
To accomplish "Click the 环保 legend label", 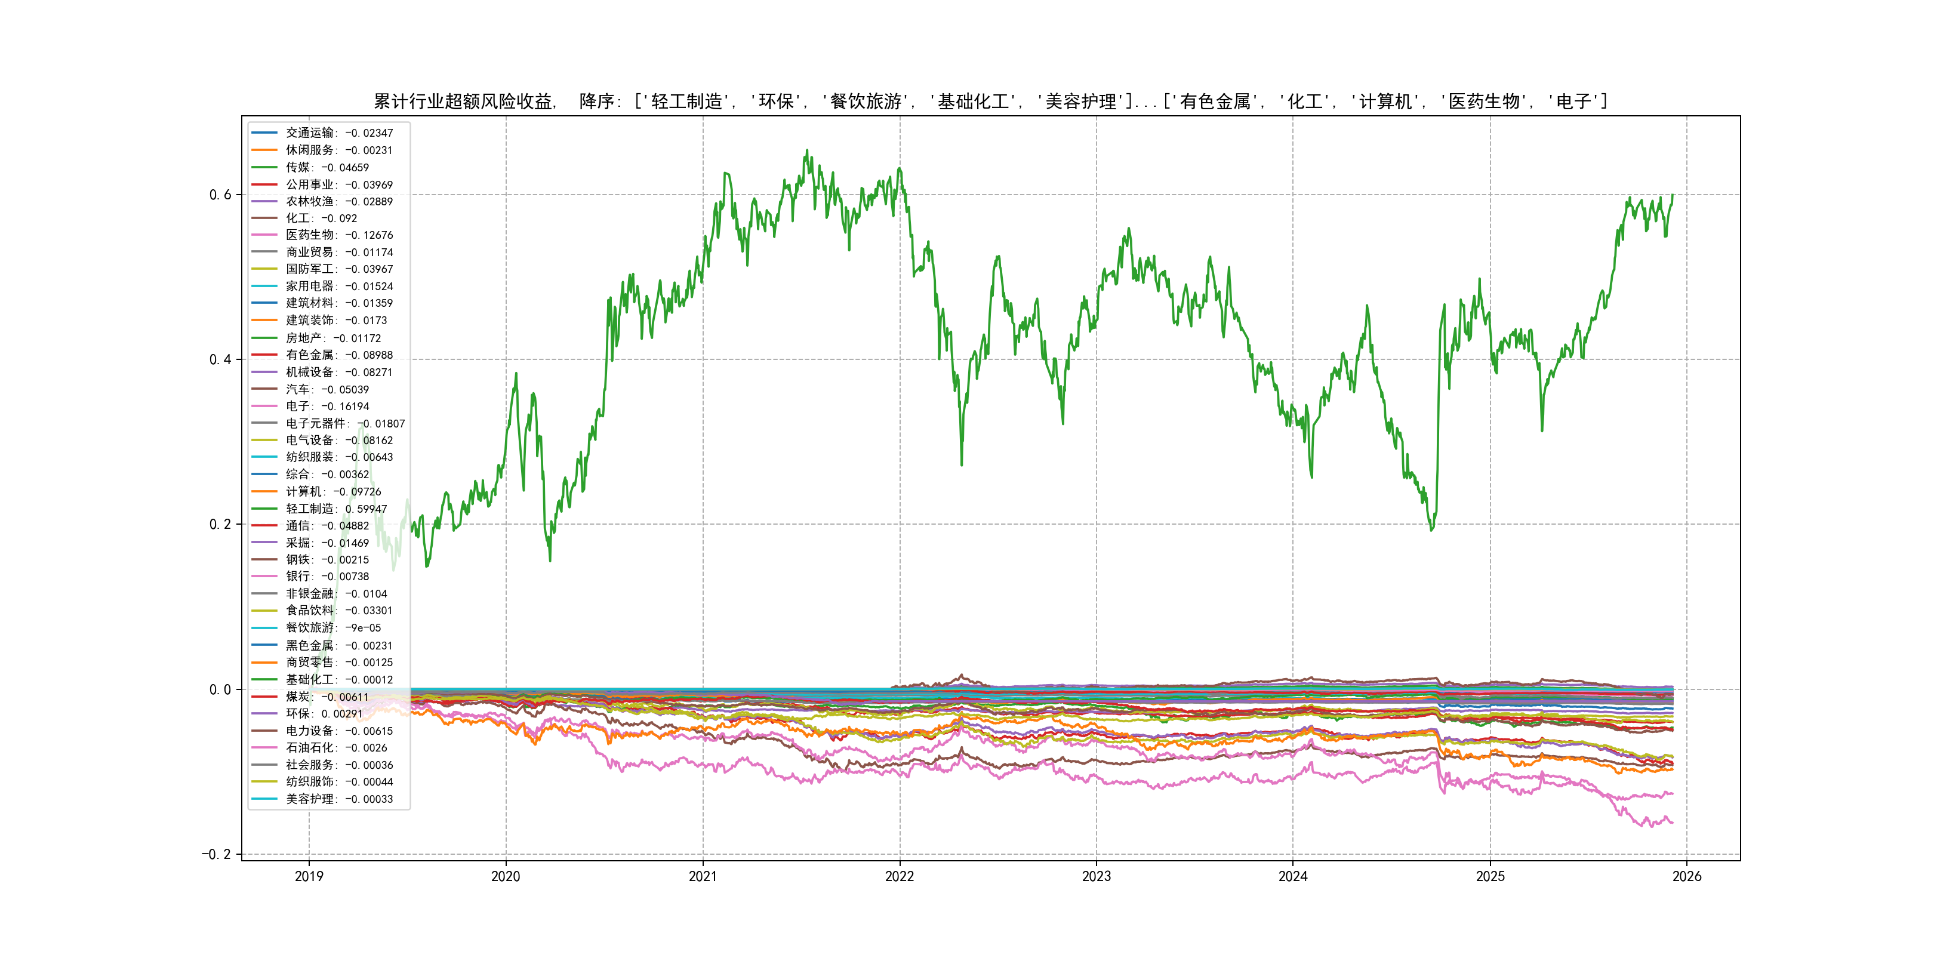I will pyautogui.click(x=297, y=714).
